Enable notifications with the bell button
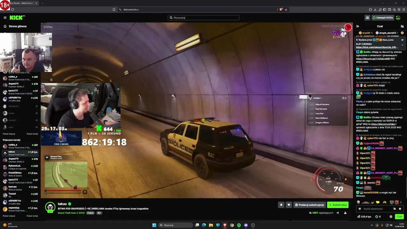Viewport: 407px width, 229px height. coord(281,205)
